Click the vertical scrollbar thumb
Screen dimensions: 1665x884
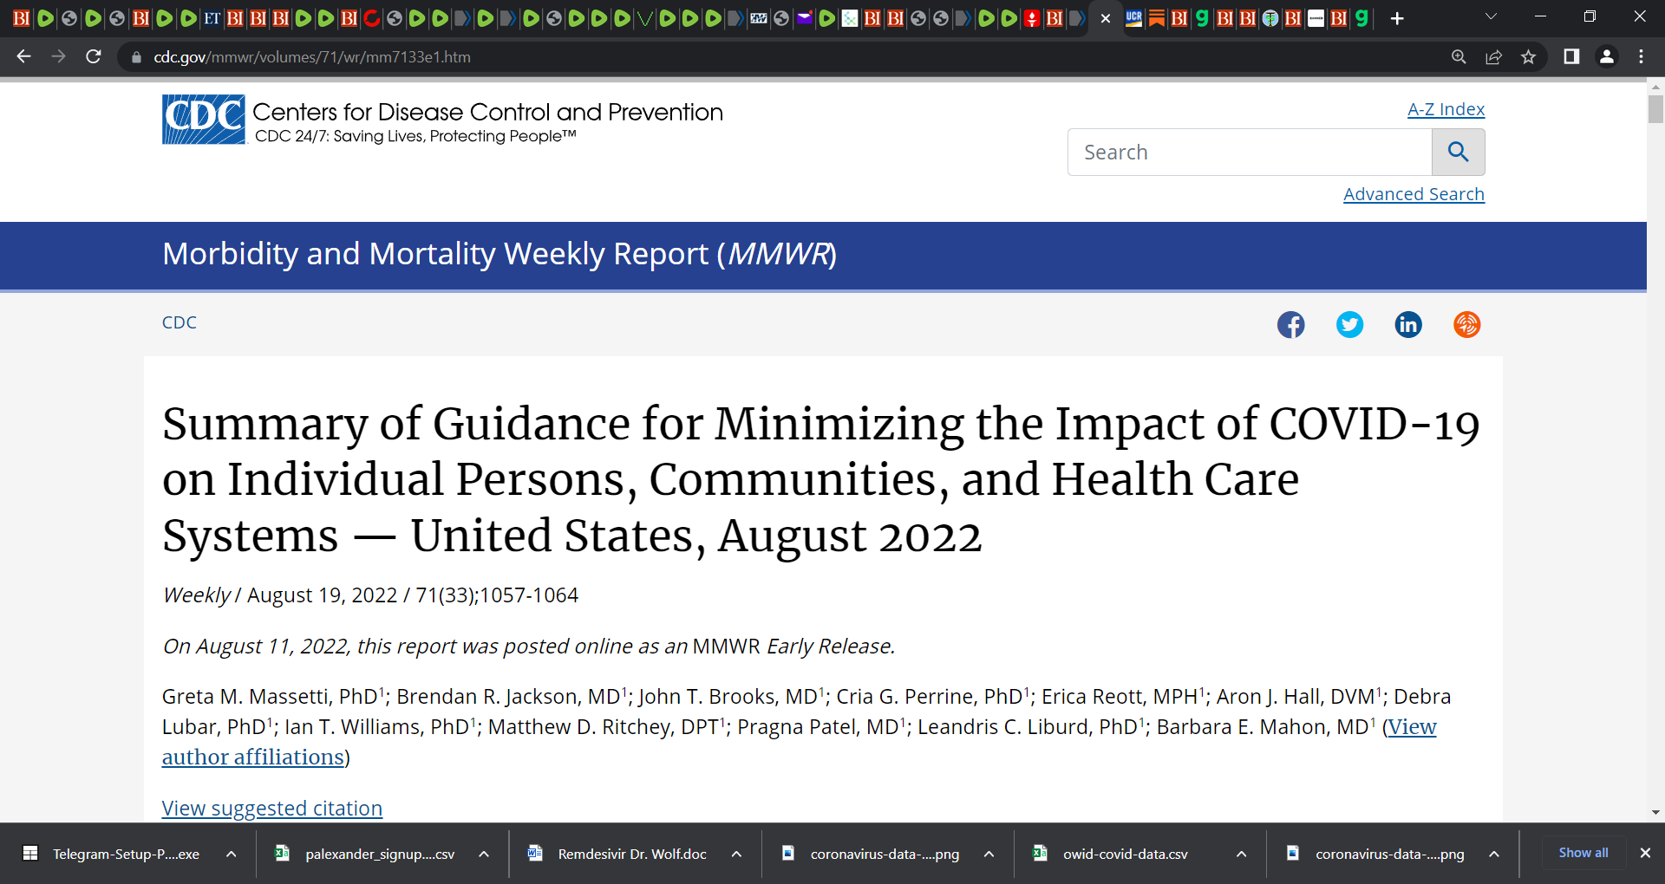click(x=1655, y=109)
